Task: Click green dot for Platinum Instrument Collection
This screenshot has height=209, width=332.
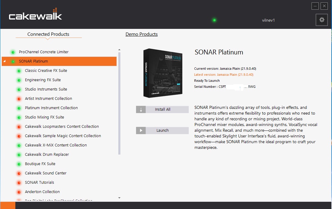Action: (x=19, y=108)
